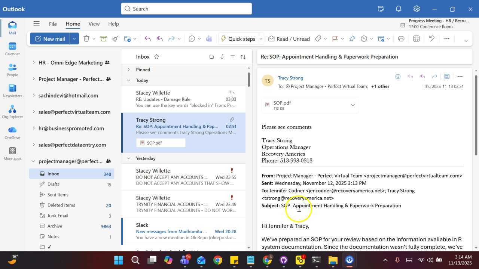The height and width of the screenshot is (269, 479).
Task: Open Outlook settings gear
Action: [x=417, y=9]
